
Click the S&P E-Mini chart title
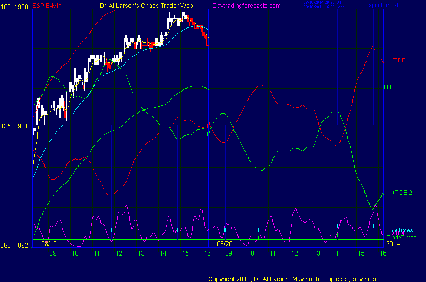(48, 6)
